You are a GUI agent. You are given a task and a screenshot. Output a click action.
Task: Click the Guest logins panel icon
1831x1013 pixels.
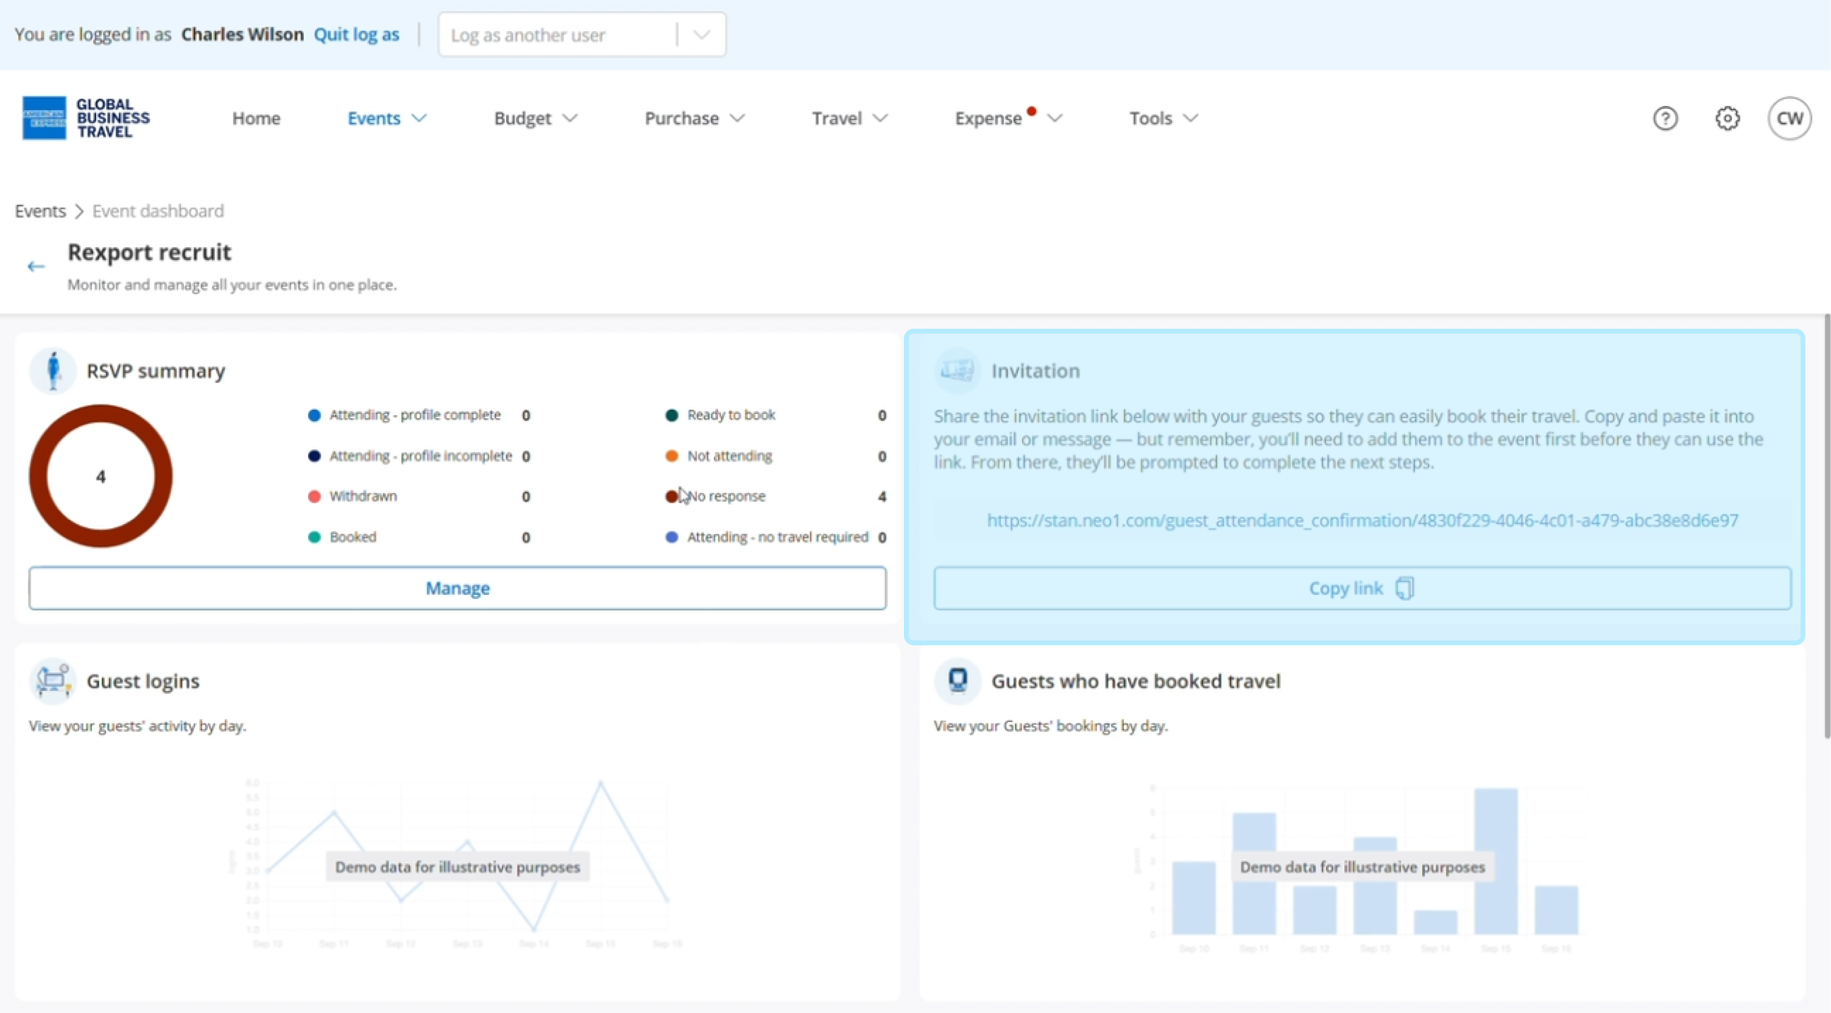coord(52,681)
